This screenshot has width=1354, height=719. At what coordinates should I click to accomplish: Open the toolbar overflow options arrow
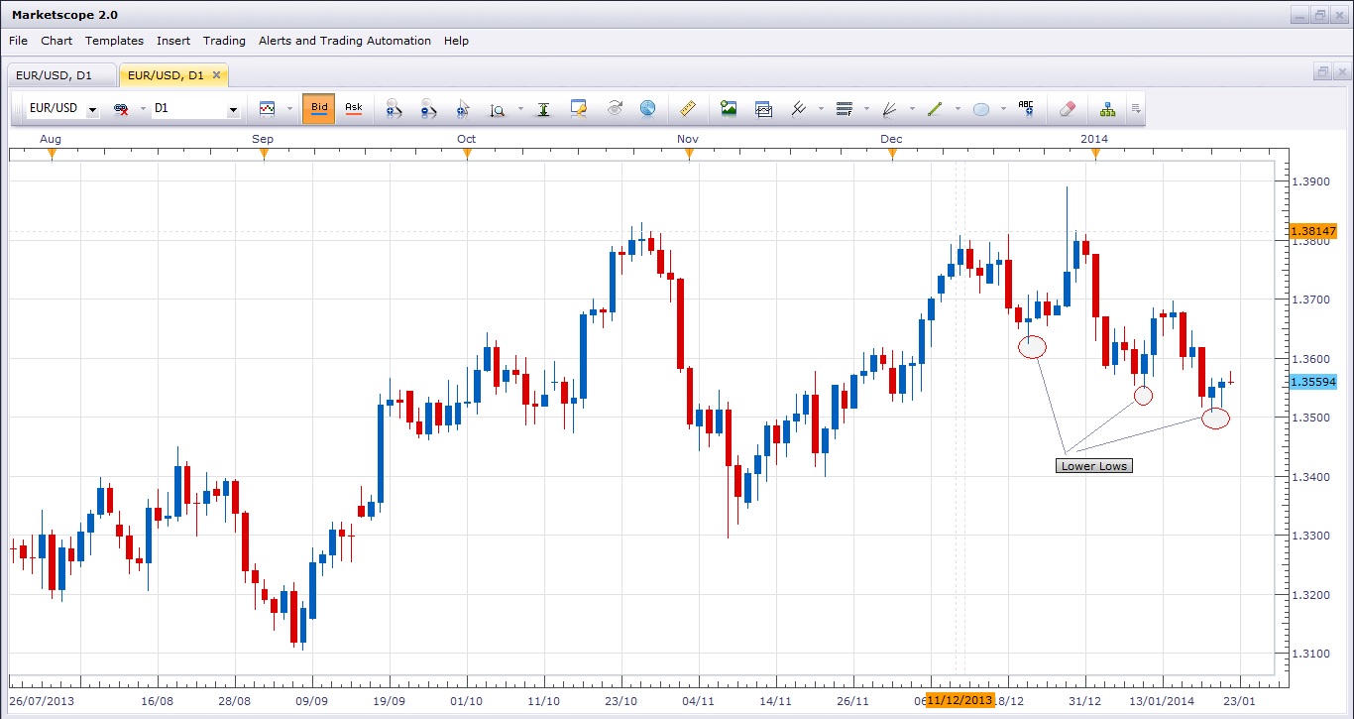(1136, 109)
